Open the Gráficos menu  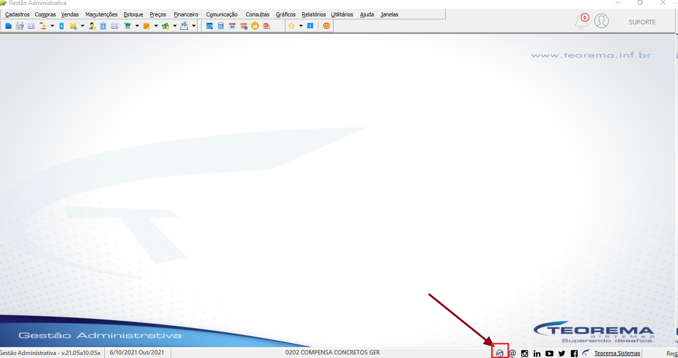(286, 14)
